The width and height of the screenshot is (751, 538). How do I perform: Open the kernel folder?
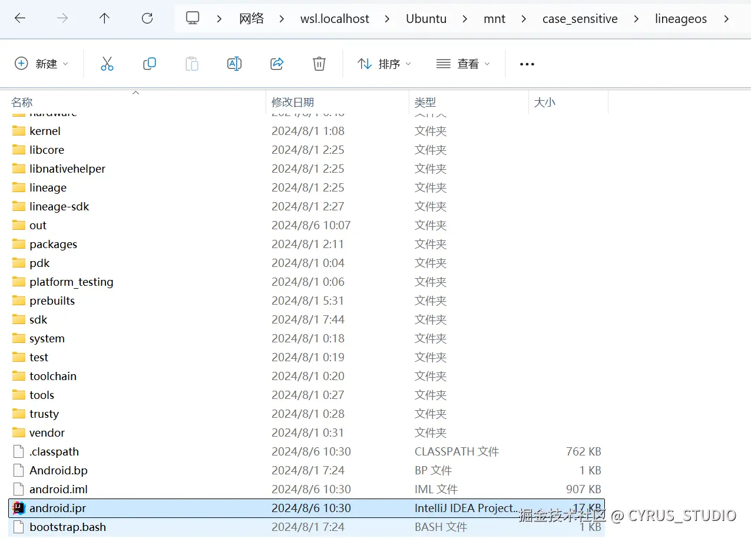coord(44,131)
